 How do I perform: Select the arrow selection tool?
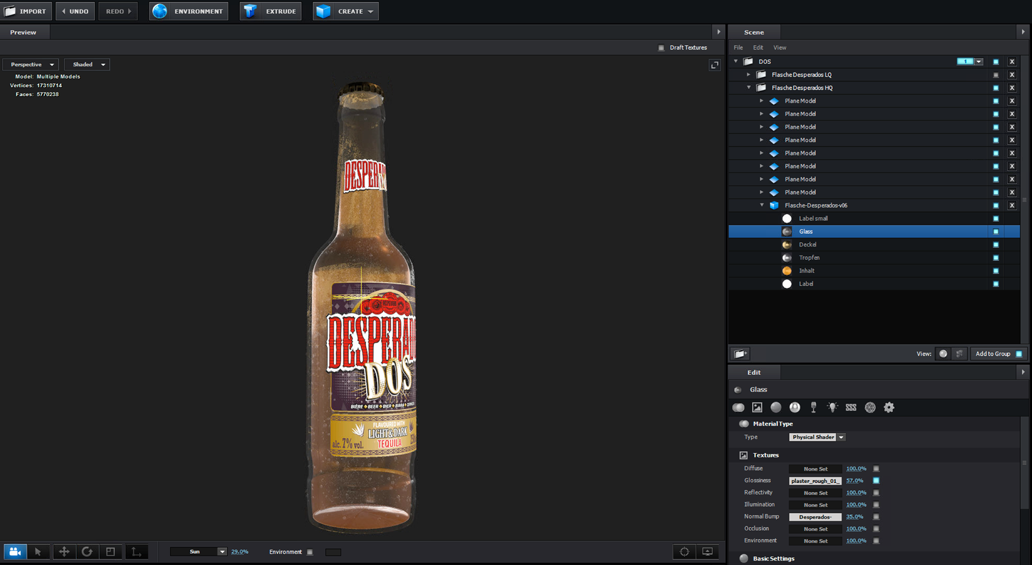pos(38,552)
